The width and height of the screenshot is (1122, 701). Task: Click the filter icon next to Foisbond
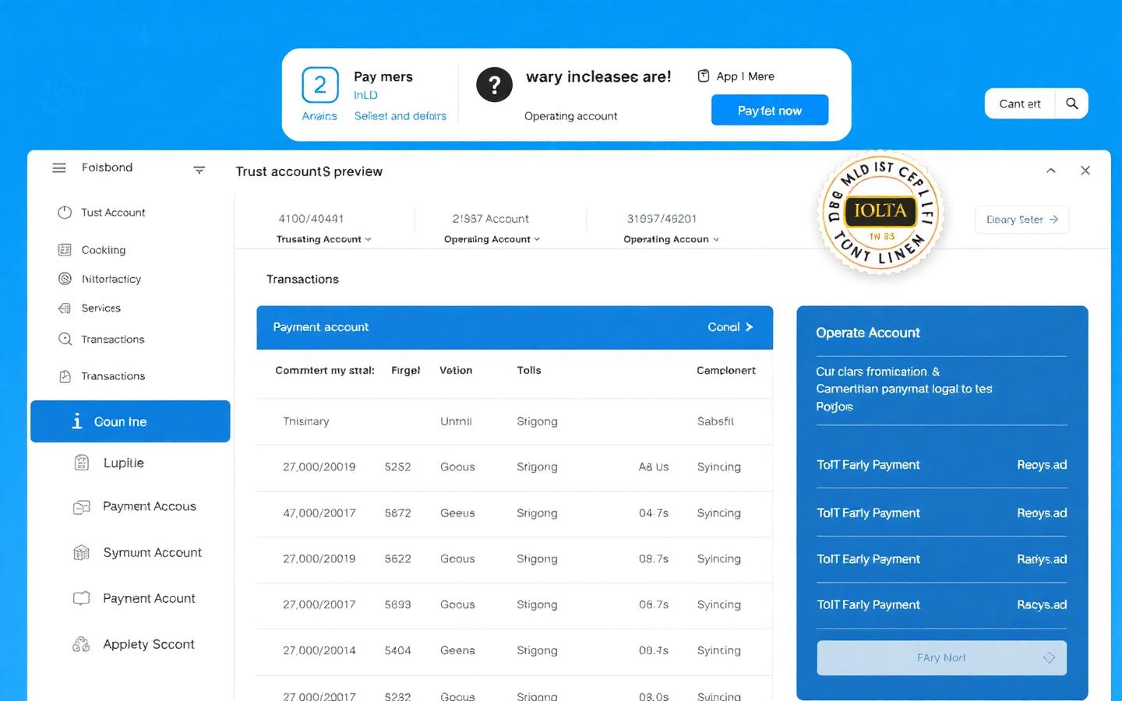point(199,170)
